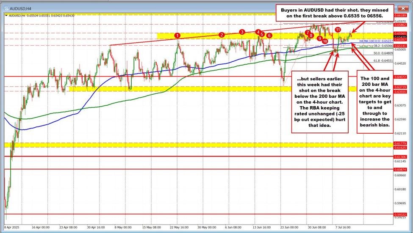The image size is (413, 233).
Task: Expand the One Click Trading triangle arrow
Action: (x=6, y=16)
